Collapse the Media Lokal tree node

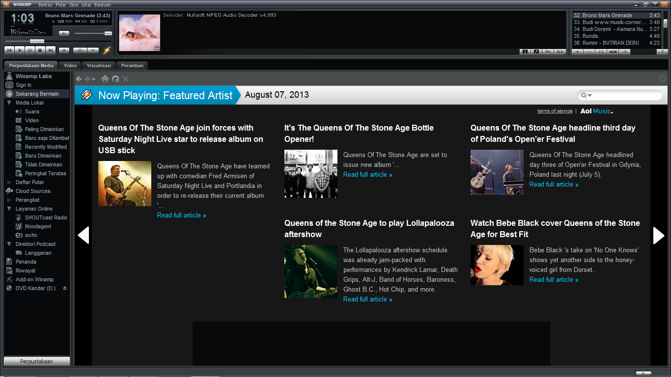click(9, 103)
